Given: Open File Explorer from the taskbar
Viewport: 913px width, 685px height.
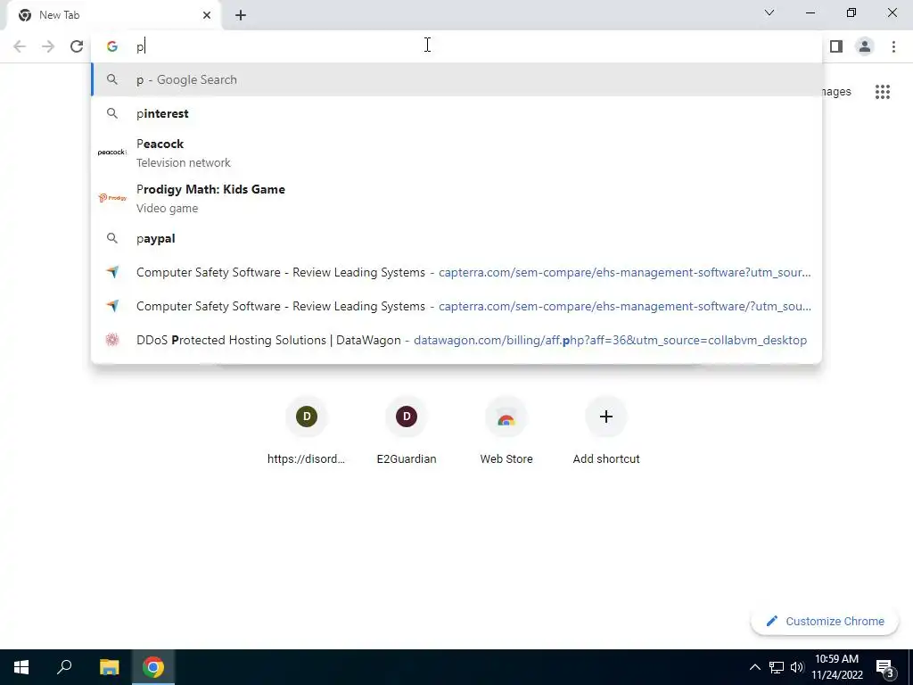Looking at the screenshot, I should [109, 667].
